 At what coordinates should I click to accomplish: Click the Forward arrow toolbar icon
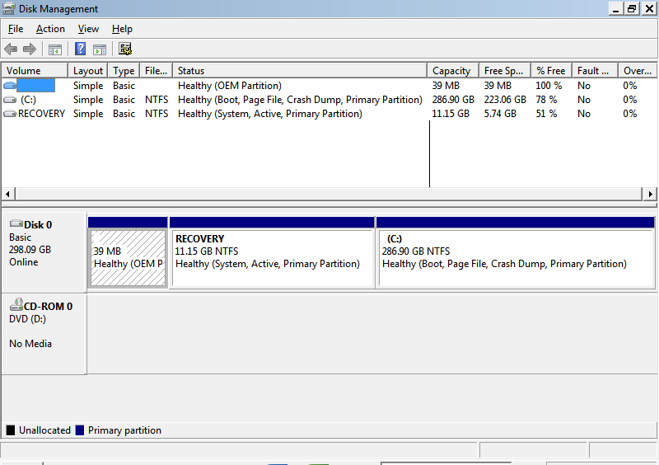coord(30,49)
